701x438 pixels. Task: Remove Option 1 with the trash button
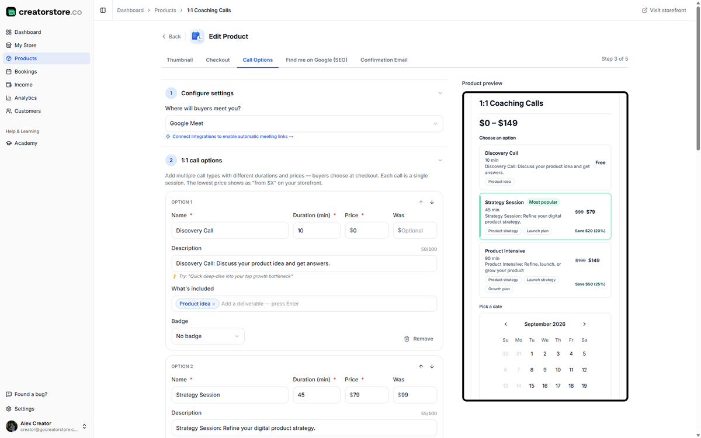[418, 339]
